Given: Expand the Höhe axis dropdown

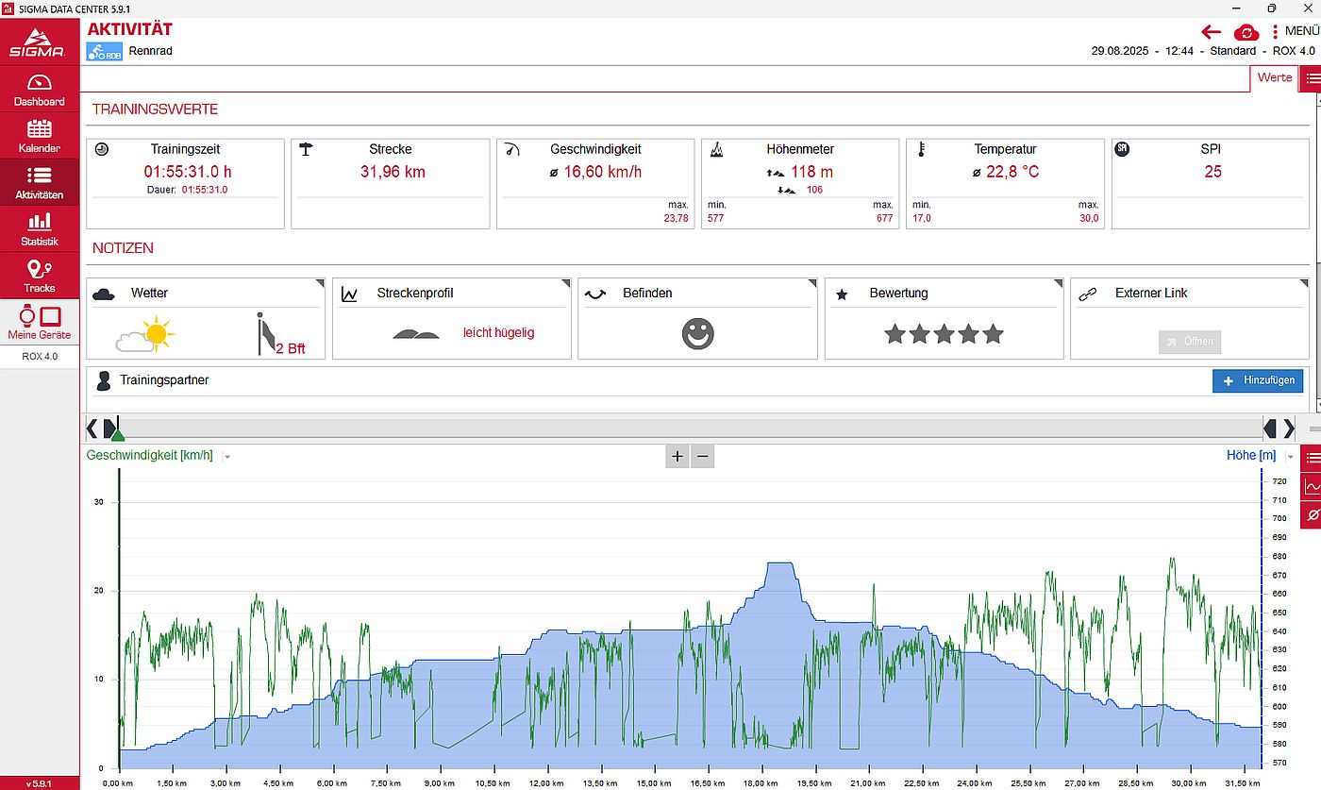Looking at the screenshot, I should coord(1289,457).
